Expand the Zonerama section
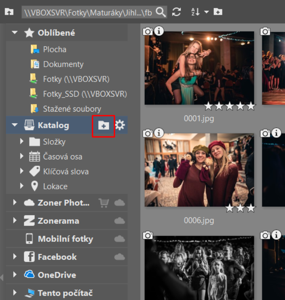The height and width of the screenshot is (300, 285). (x=15, y=220)
